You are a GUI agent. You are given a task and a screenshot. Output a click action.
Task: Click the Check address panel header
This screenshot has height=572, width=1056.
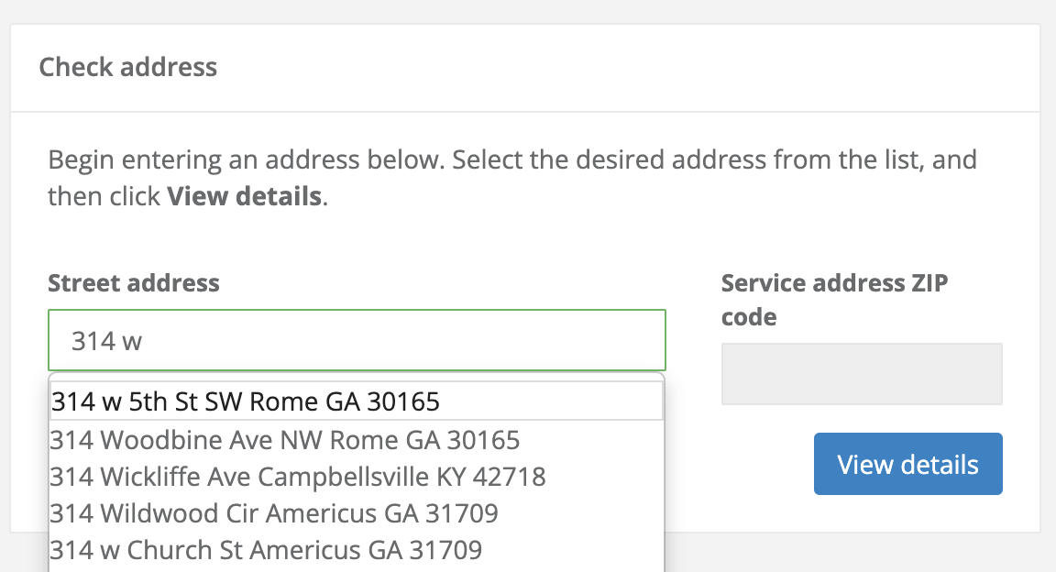tap(127, 67)
